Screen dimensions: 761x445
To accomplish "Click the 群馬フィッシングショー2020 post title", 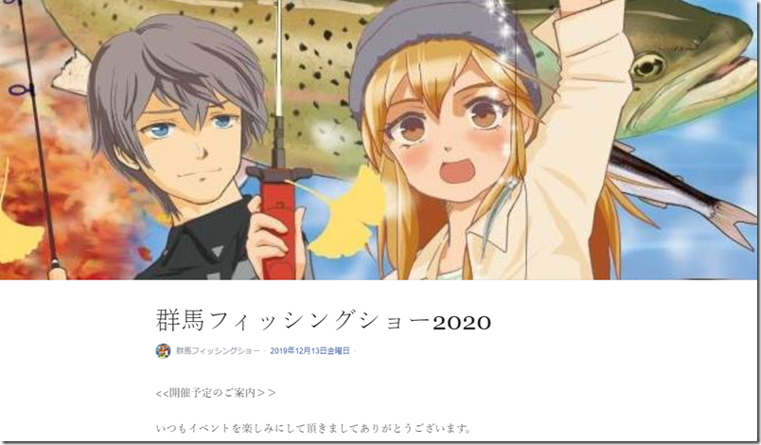I will (324, 321).
